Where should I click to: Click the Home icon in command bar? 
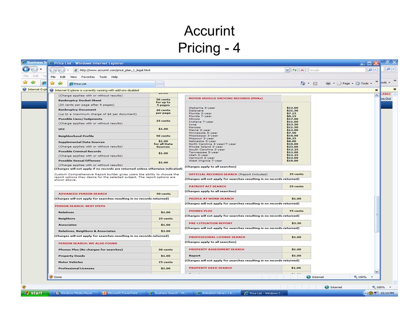(x=303, y=84)
